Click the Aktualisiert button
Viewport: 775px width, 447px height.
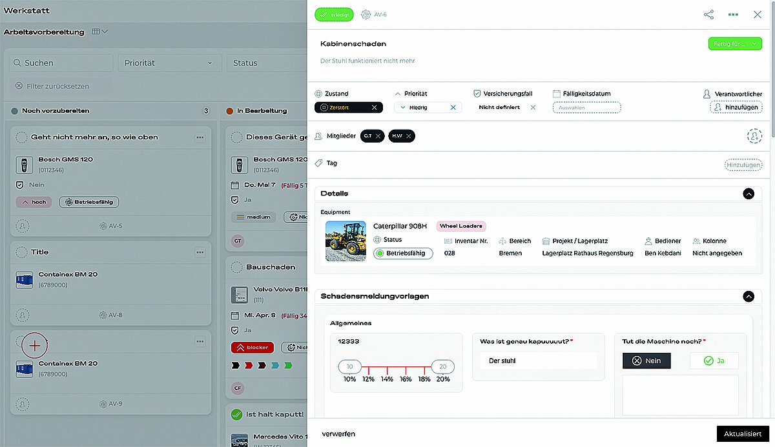(743, 434)
